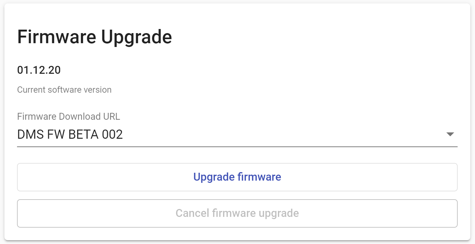Click the word Firmware in the page title
Image resolution: width=475 pixels, height=244 pixels.
[x=56, y=37]
